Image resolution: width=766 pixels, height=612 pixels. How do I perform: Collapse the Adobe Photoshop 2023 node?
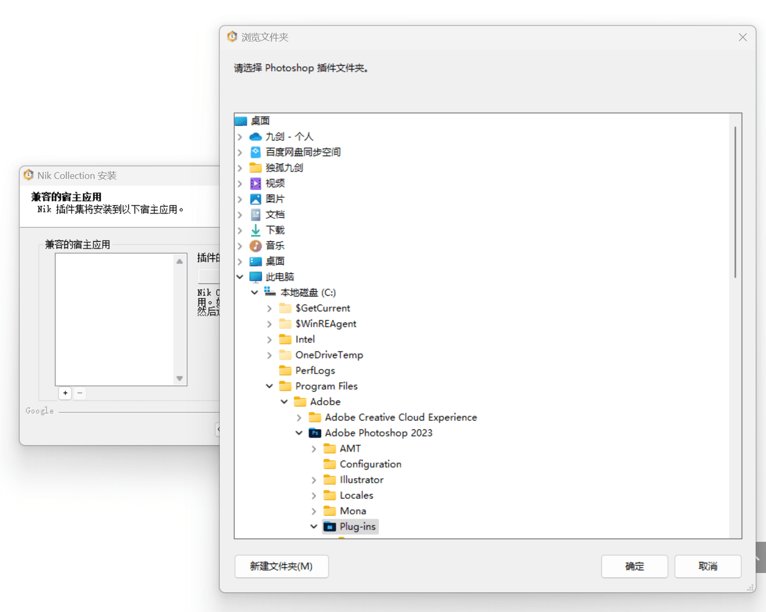[x=299, y=433]
